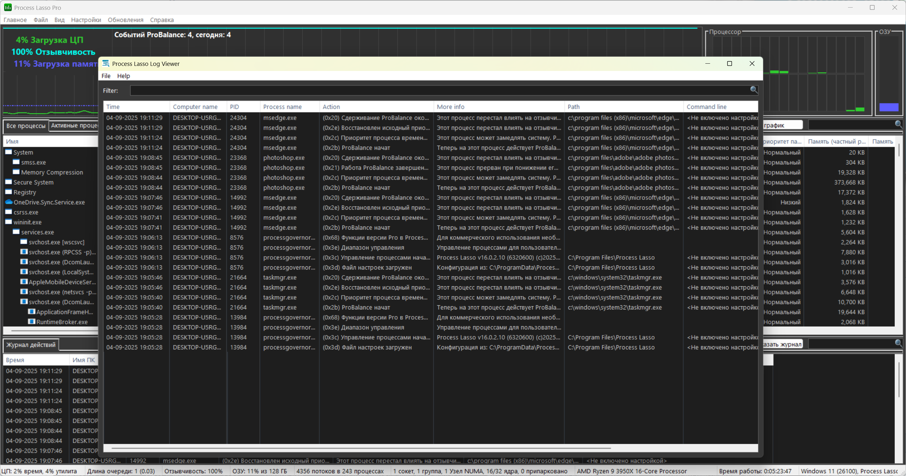Click the filter search magnifier icon
This screenshot has width=906, height=476.
(x=753, y=90)
